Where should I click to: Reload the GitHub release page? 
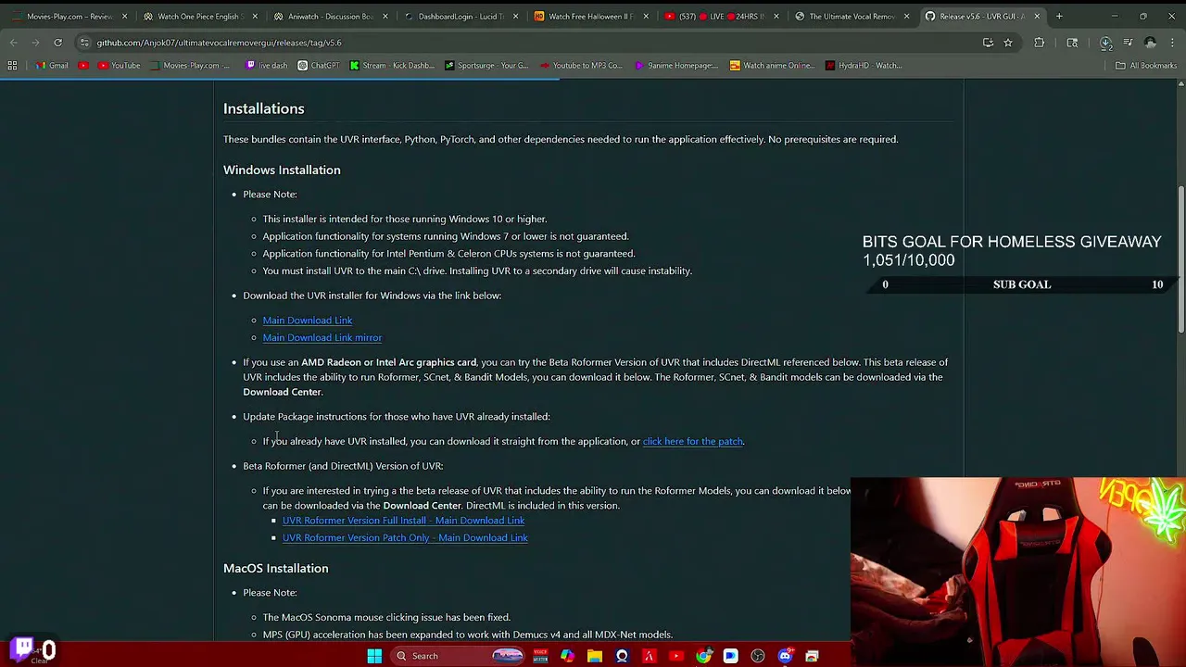[x=57, y=43]
